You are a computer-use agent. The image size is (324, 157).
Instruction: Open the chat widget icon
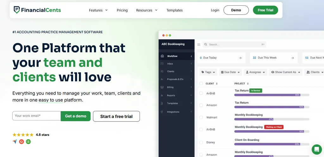pos(316,149)
